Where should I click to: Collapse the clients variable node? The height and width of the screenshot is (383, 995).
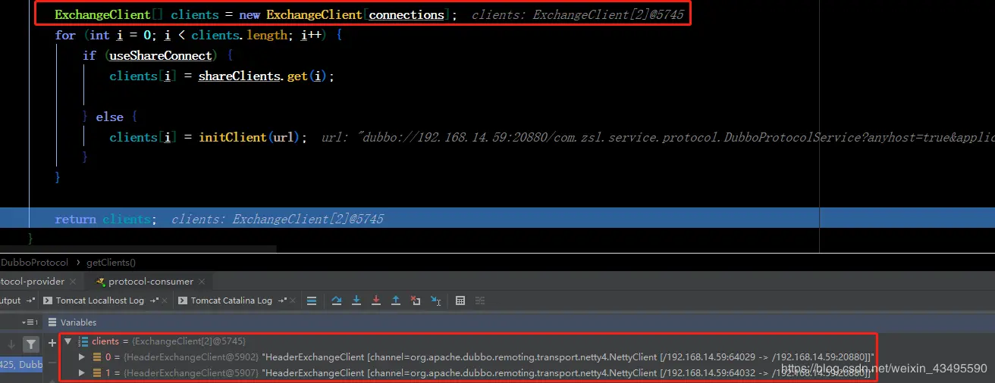[68, 341]
